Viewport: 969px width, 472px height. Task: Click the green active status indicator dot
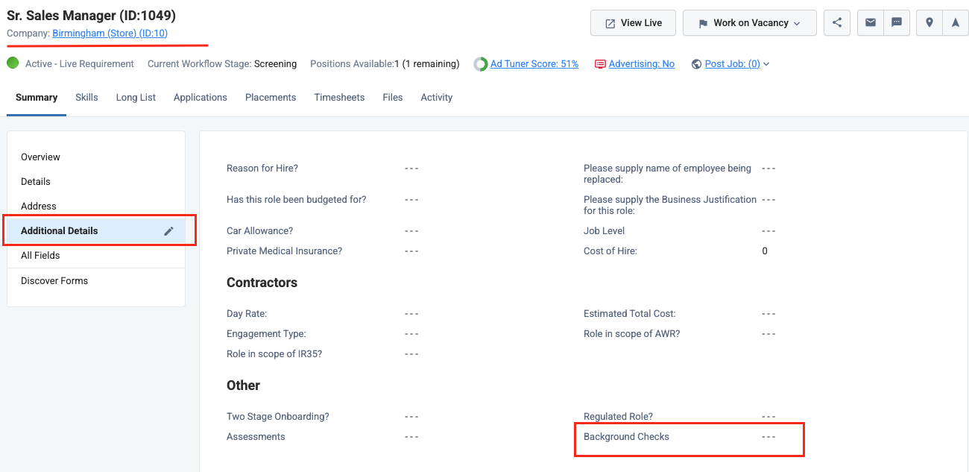point(12,63)
